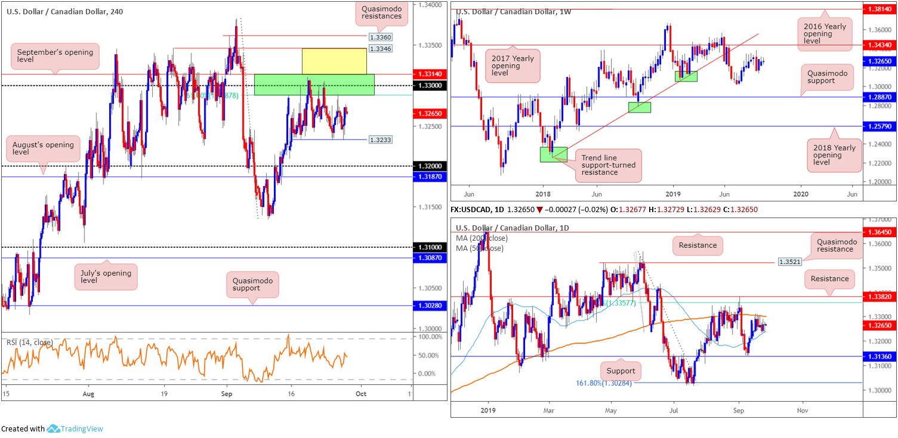Select the green zone rectangle on the 240 chart
The height and width of the screenshot is (438, 898).
tap(314, 85)
